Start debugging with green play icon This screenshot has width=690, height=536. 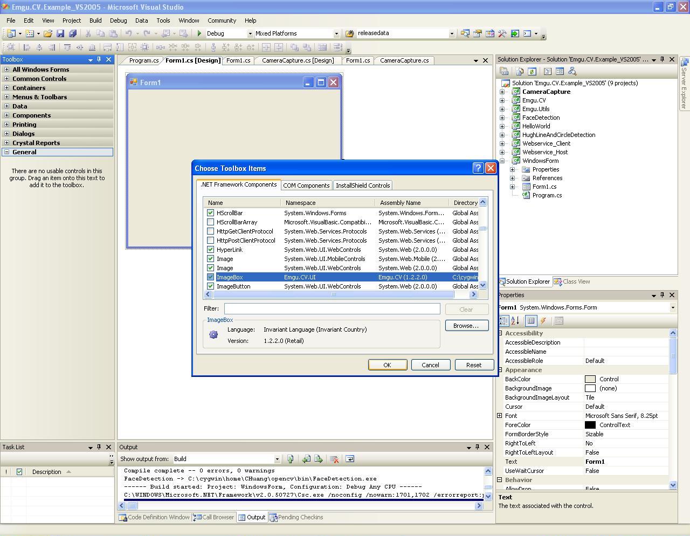tap(199, 33)
